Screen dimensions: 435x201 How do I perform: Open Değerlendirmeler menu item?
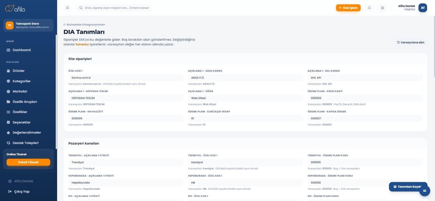[28, 133]
